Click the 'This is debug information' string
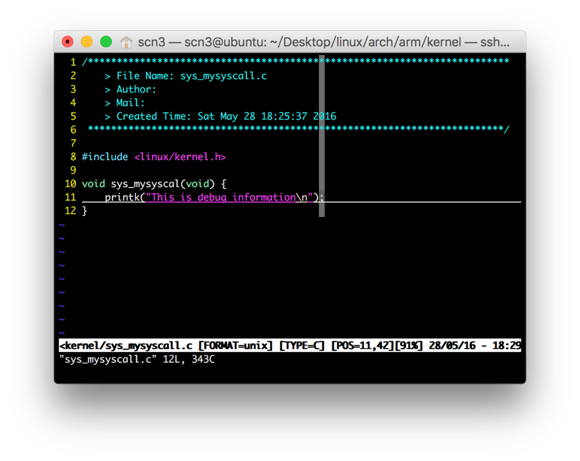The height and width of the screenshot is (461, 580). [x=224, y=198]
